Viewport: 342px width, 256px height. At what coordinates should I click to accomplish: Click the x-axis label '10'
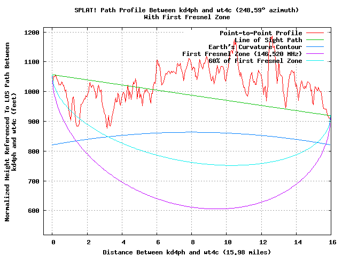point(228,242)
